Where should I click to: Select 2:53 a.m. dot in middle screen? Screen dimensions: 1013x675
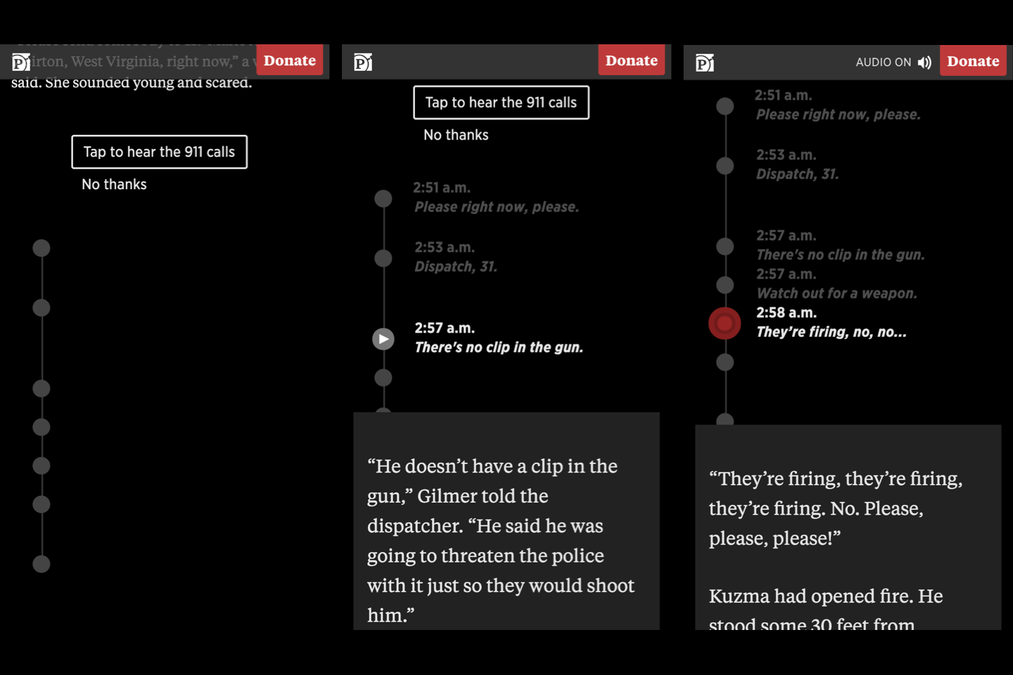(x=383, y=258)
